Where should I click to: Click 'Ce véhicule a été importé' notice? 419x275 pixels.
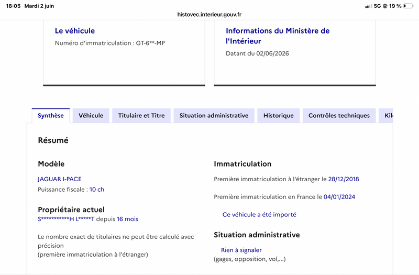pyautogui.click(x=259, y=215)
